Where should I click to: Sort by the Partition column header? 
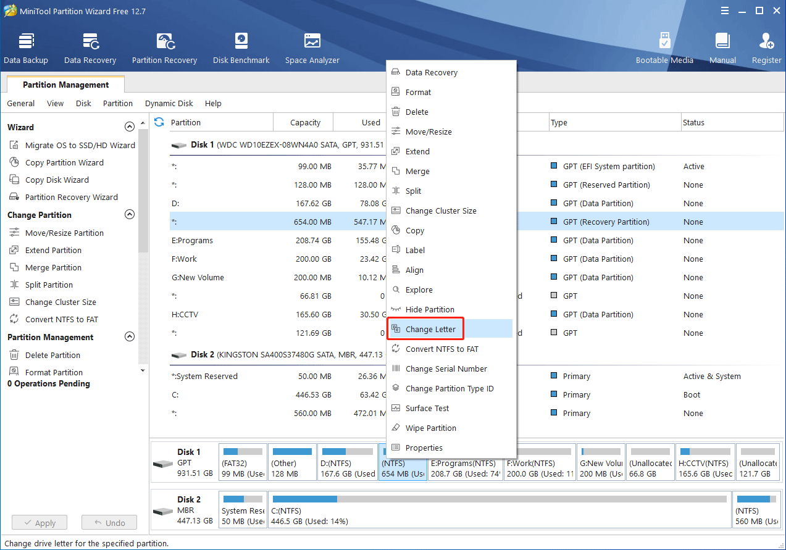[x=220, y=122]
